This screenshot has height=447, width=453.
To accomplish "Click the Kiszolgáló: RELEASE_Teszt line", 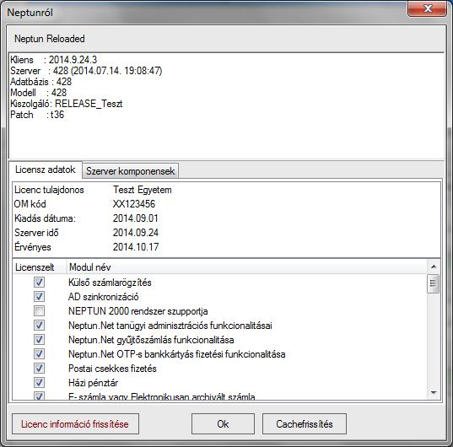I will coord(67,104).
